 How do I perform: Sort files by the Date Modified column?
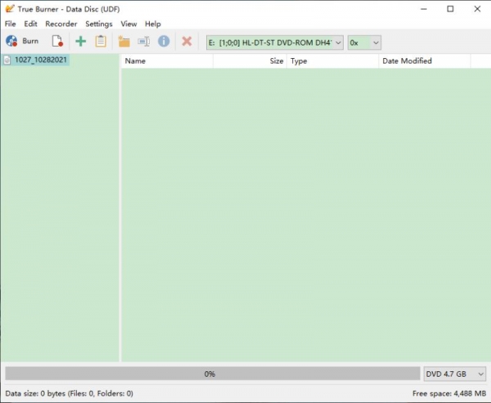point(424,61)
